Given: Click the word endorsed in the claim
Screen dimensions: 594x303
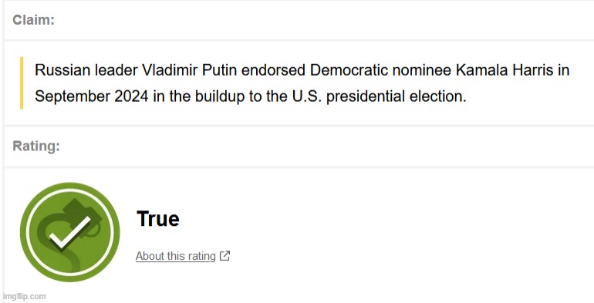Looking at the screenshot, I should pyautogui.click(x=273, y=70).
